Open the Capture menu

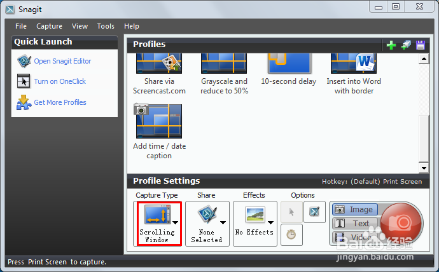pos(49,26)
